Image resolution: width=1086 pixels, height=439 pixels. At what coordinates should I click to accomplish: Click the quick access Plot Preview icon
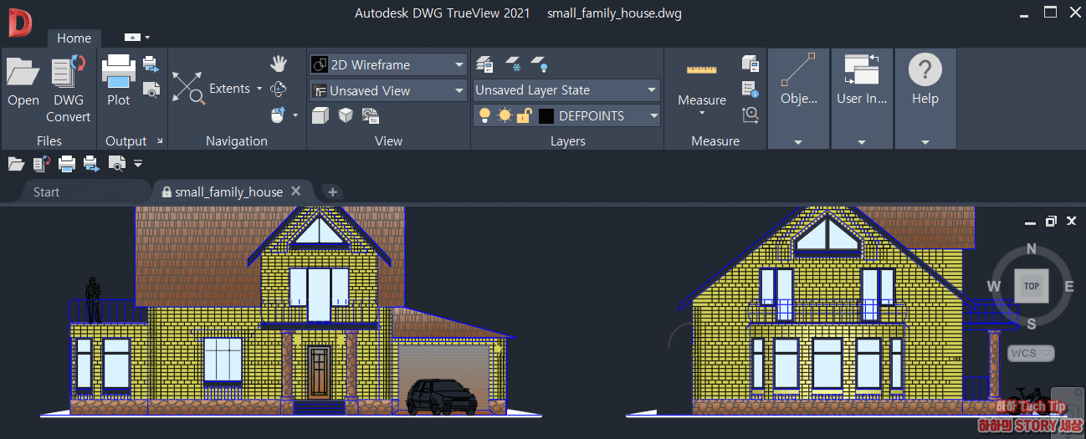[117, 163]
